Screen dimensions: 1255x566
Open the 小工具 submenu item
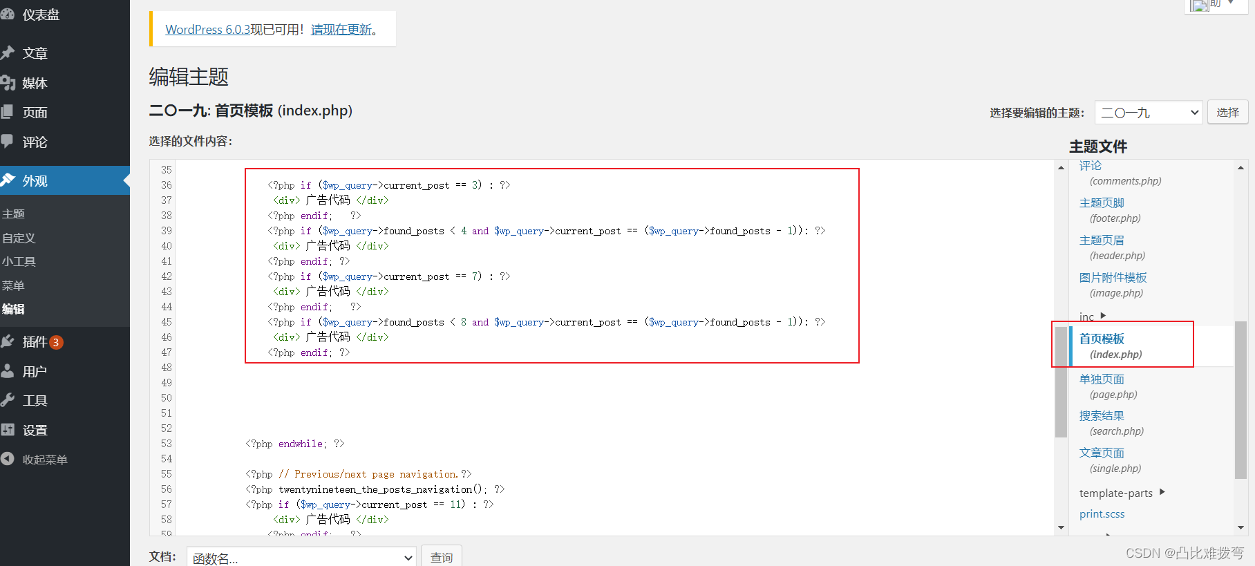(x=19, y=261)
